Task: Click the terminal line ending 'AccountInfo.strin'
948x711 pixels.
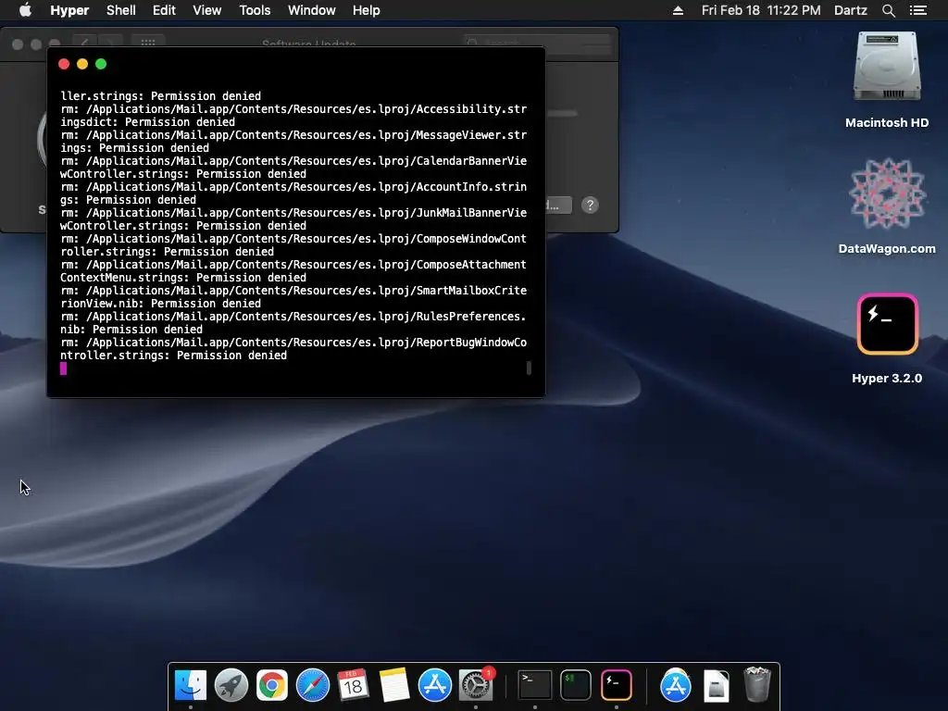Action: (x=293, y=187)
